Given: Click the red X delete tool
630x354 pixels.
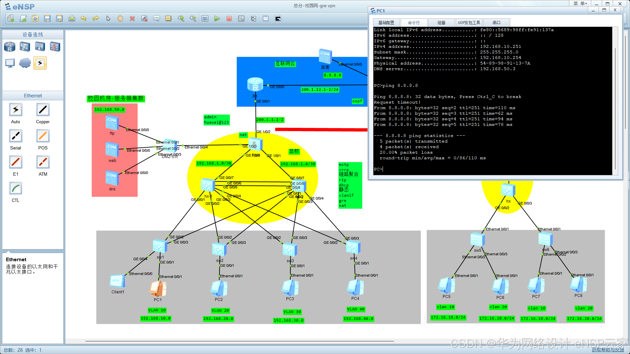Looking at the screenshot, I should [132, 19].
